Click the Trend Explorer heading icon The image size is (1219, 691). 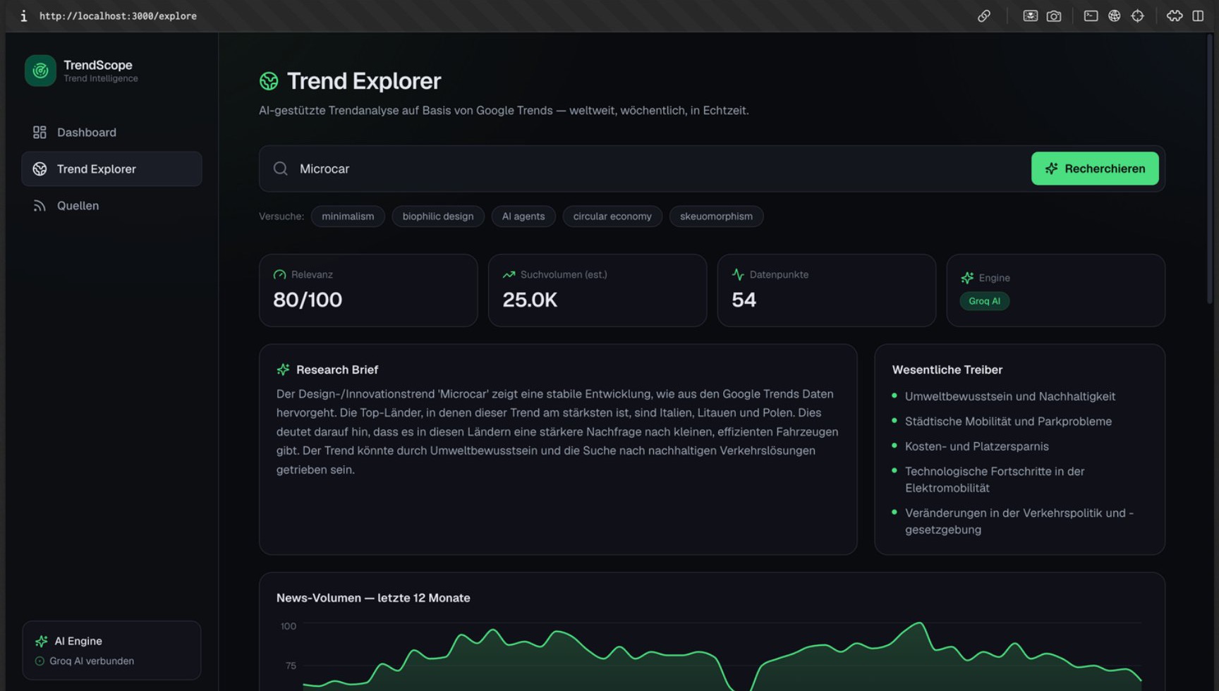(269, 81)
